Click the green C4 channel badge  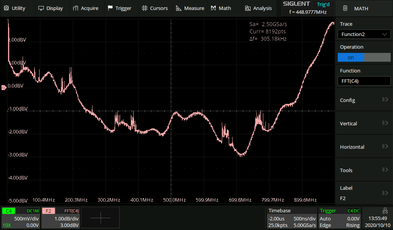(x=8, y=211)
